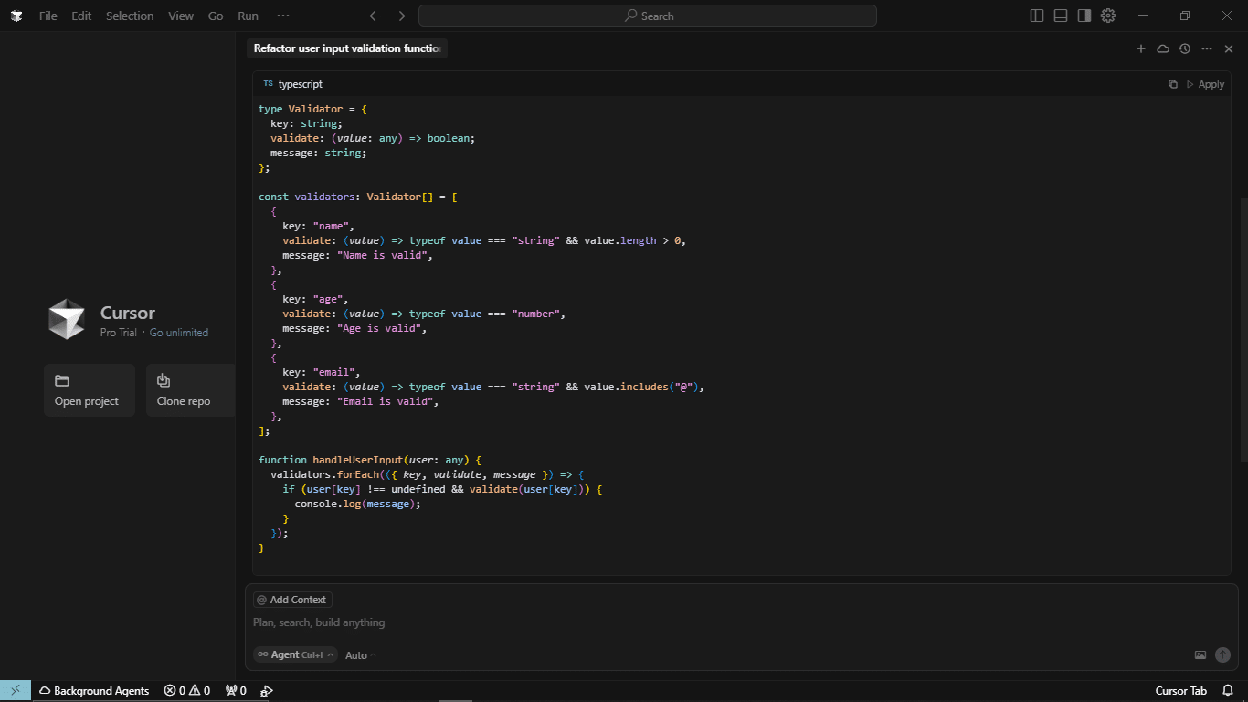Click the large Cursor cube logo
Image resolution: width=1248 pixels, height=702 pixels.
coord(67,319)
